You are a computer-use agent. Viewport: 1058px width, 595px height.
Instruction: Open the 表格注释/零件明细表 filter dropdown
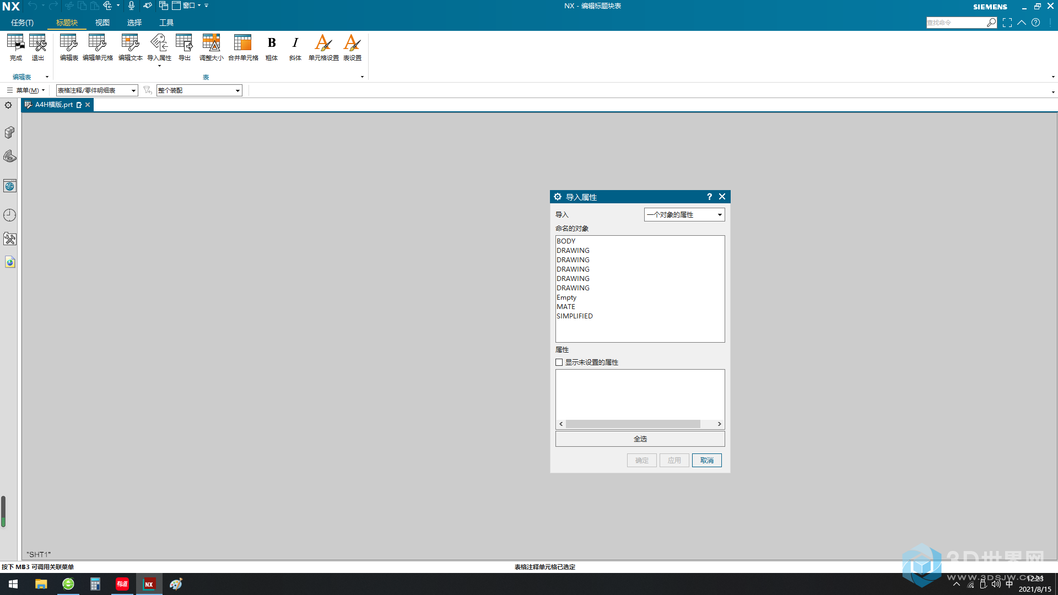pos(96,90)
